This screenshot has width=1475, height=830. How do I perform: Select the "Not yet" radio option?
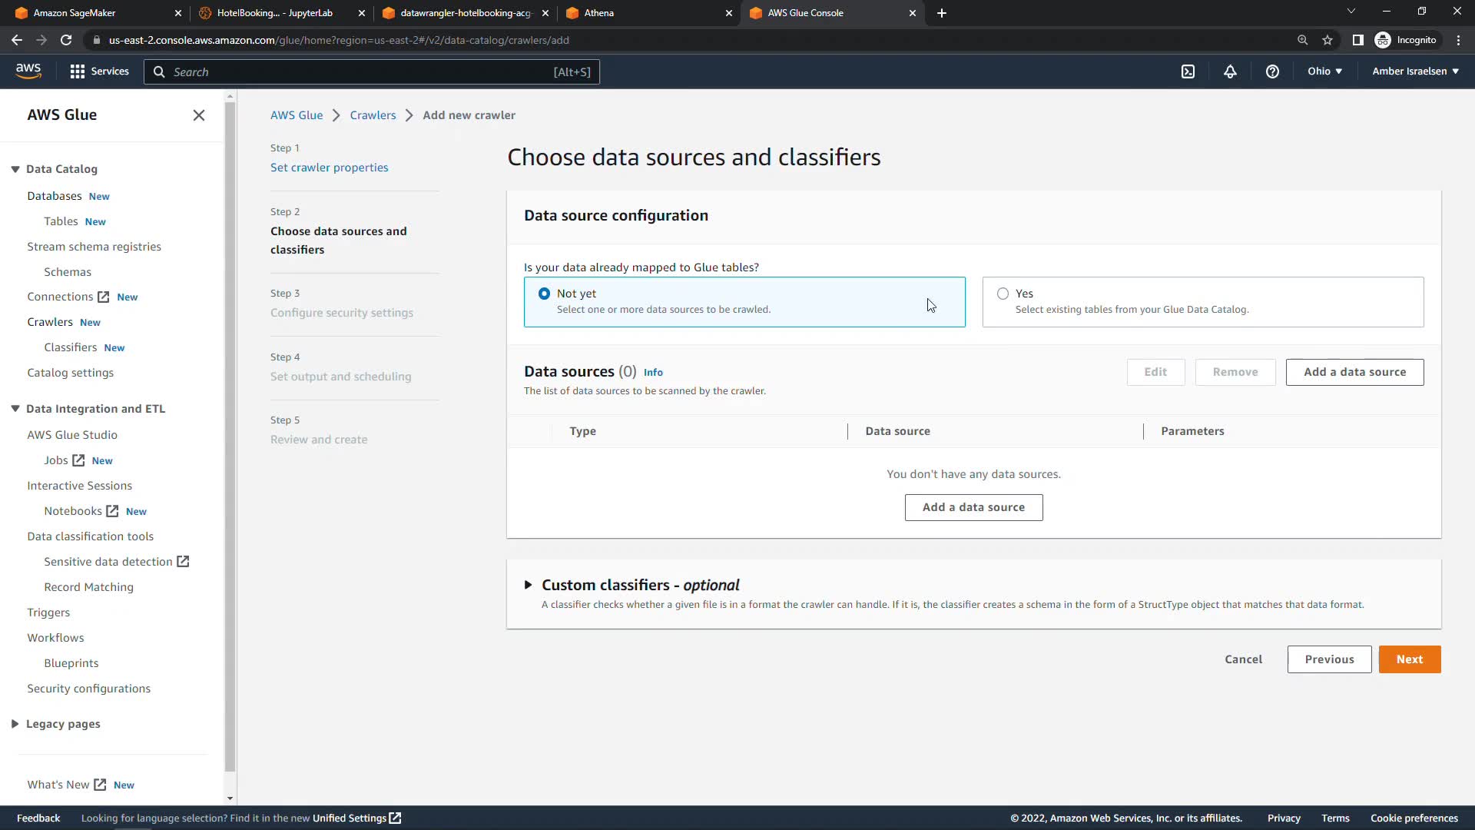tap(545, 294)
